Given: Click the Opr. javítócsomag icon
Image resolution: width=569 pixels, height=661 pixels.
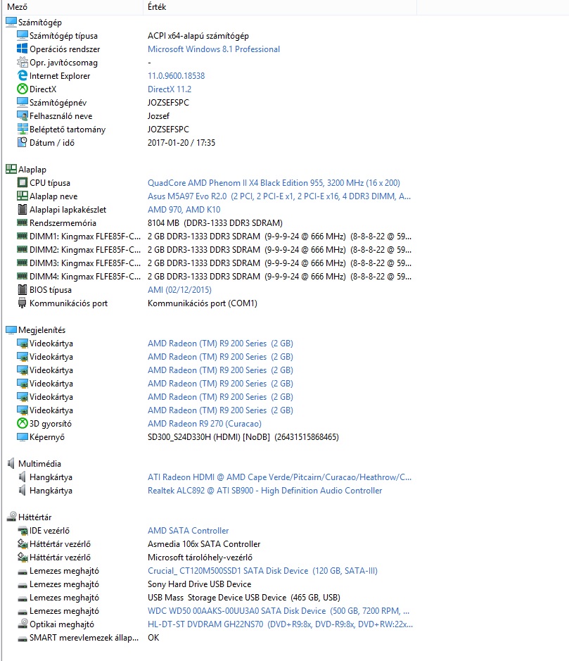Looking at the screenshot, I should point(23,63).
